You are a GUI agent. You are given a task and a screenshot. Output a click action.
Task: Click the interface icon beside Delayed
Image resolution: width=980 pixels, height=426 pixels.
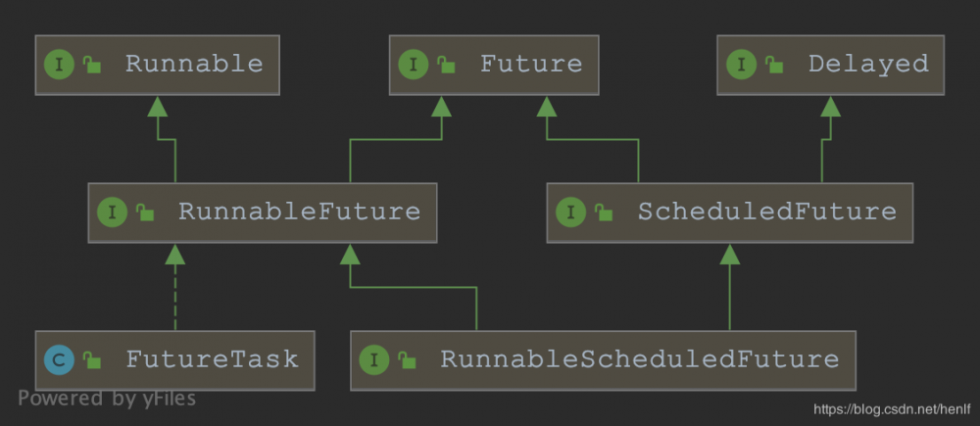[x=741, y=65]
